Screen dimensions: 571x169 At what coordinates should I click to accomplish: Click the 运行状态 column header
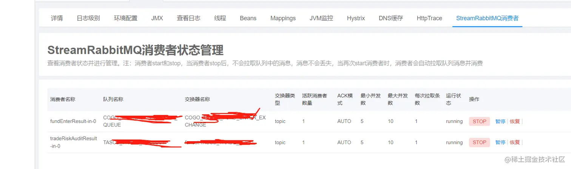point(454,99)
